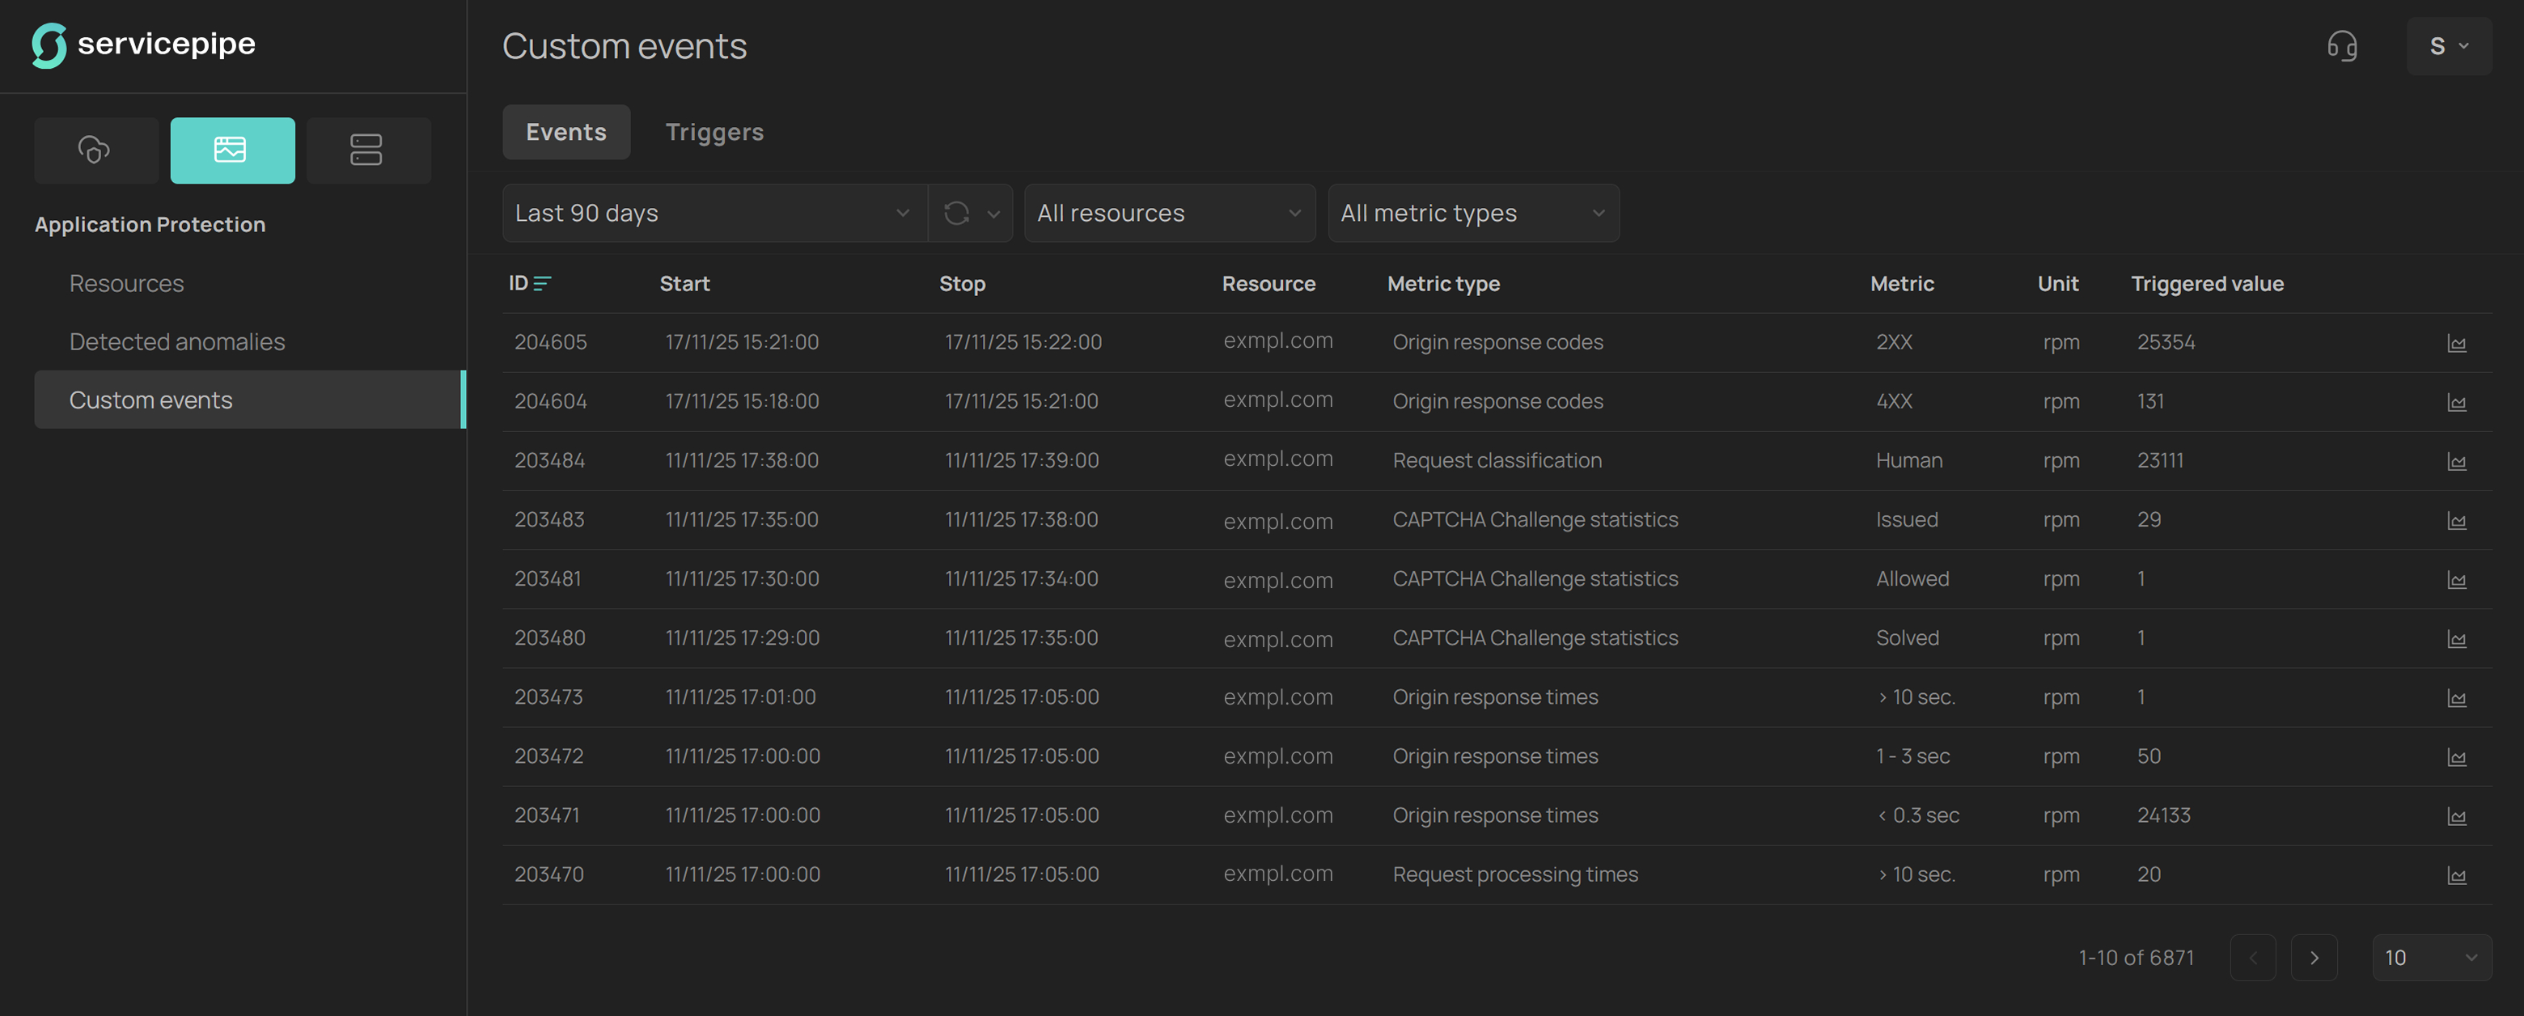
Task: Go to next page of events
Action: click(x=2314, y=959)
